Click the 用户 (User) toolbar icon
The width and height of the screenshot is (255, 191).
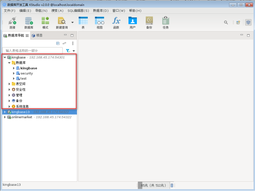[133, 23]
